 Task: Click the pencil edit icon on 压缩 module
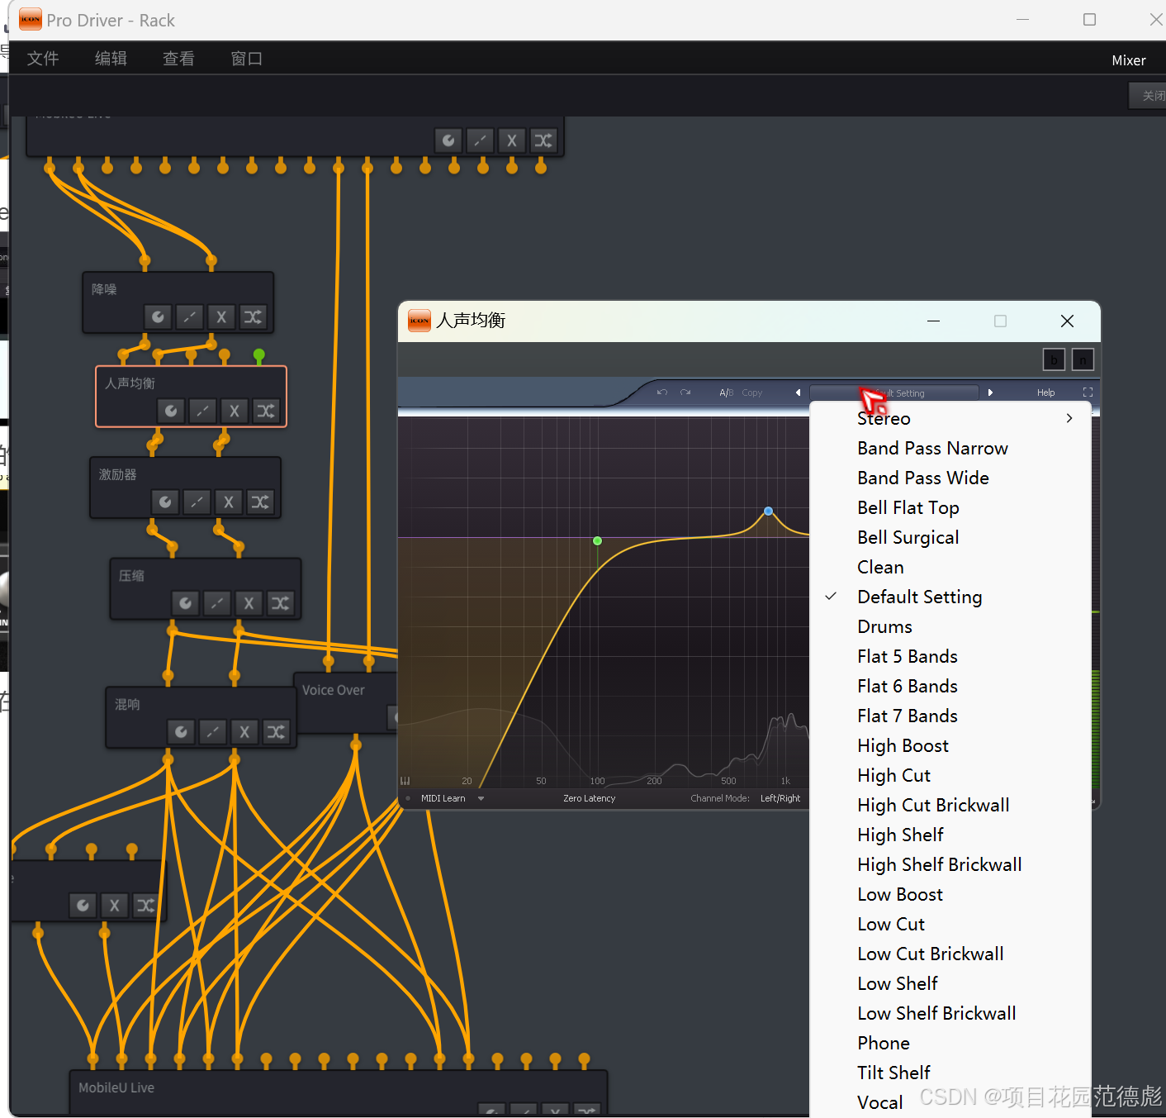[x=217, y=603]
